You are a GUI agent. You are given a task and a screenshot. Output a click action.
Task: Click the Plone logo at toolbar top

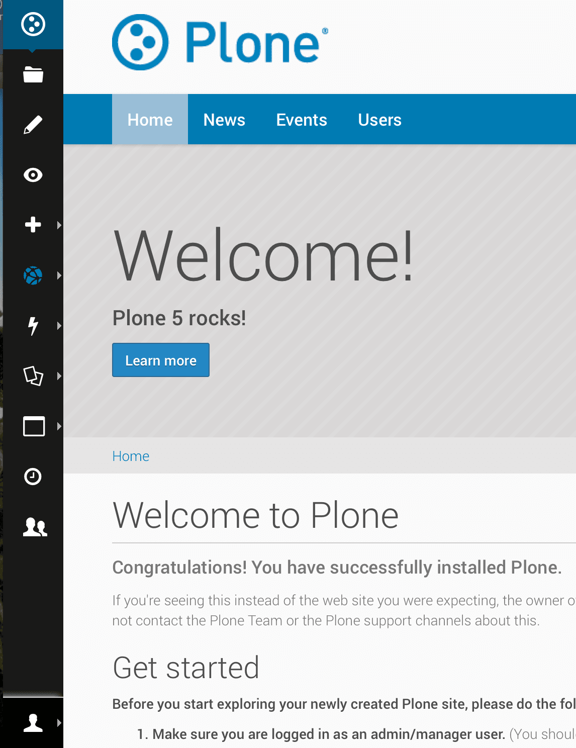[x=33, y=24]
